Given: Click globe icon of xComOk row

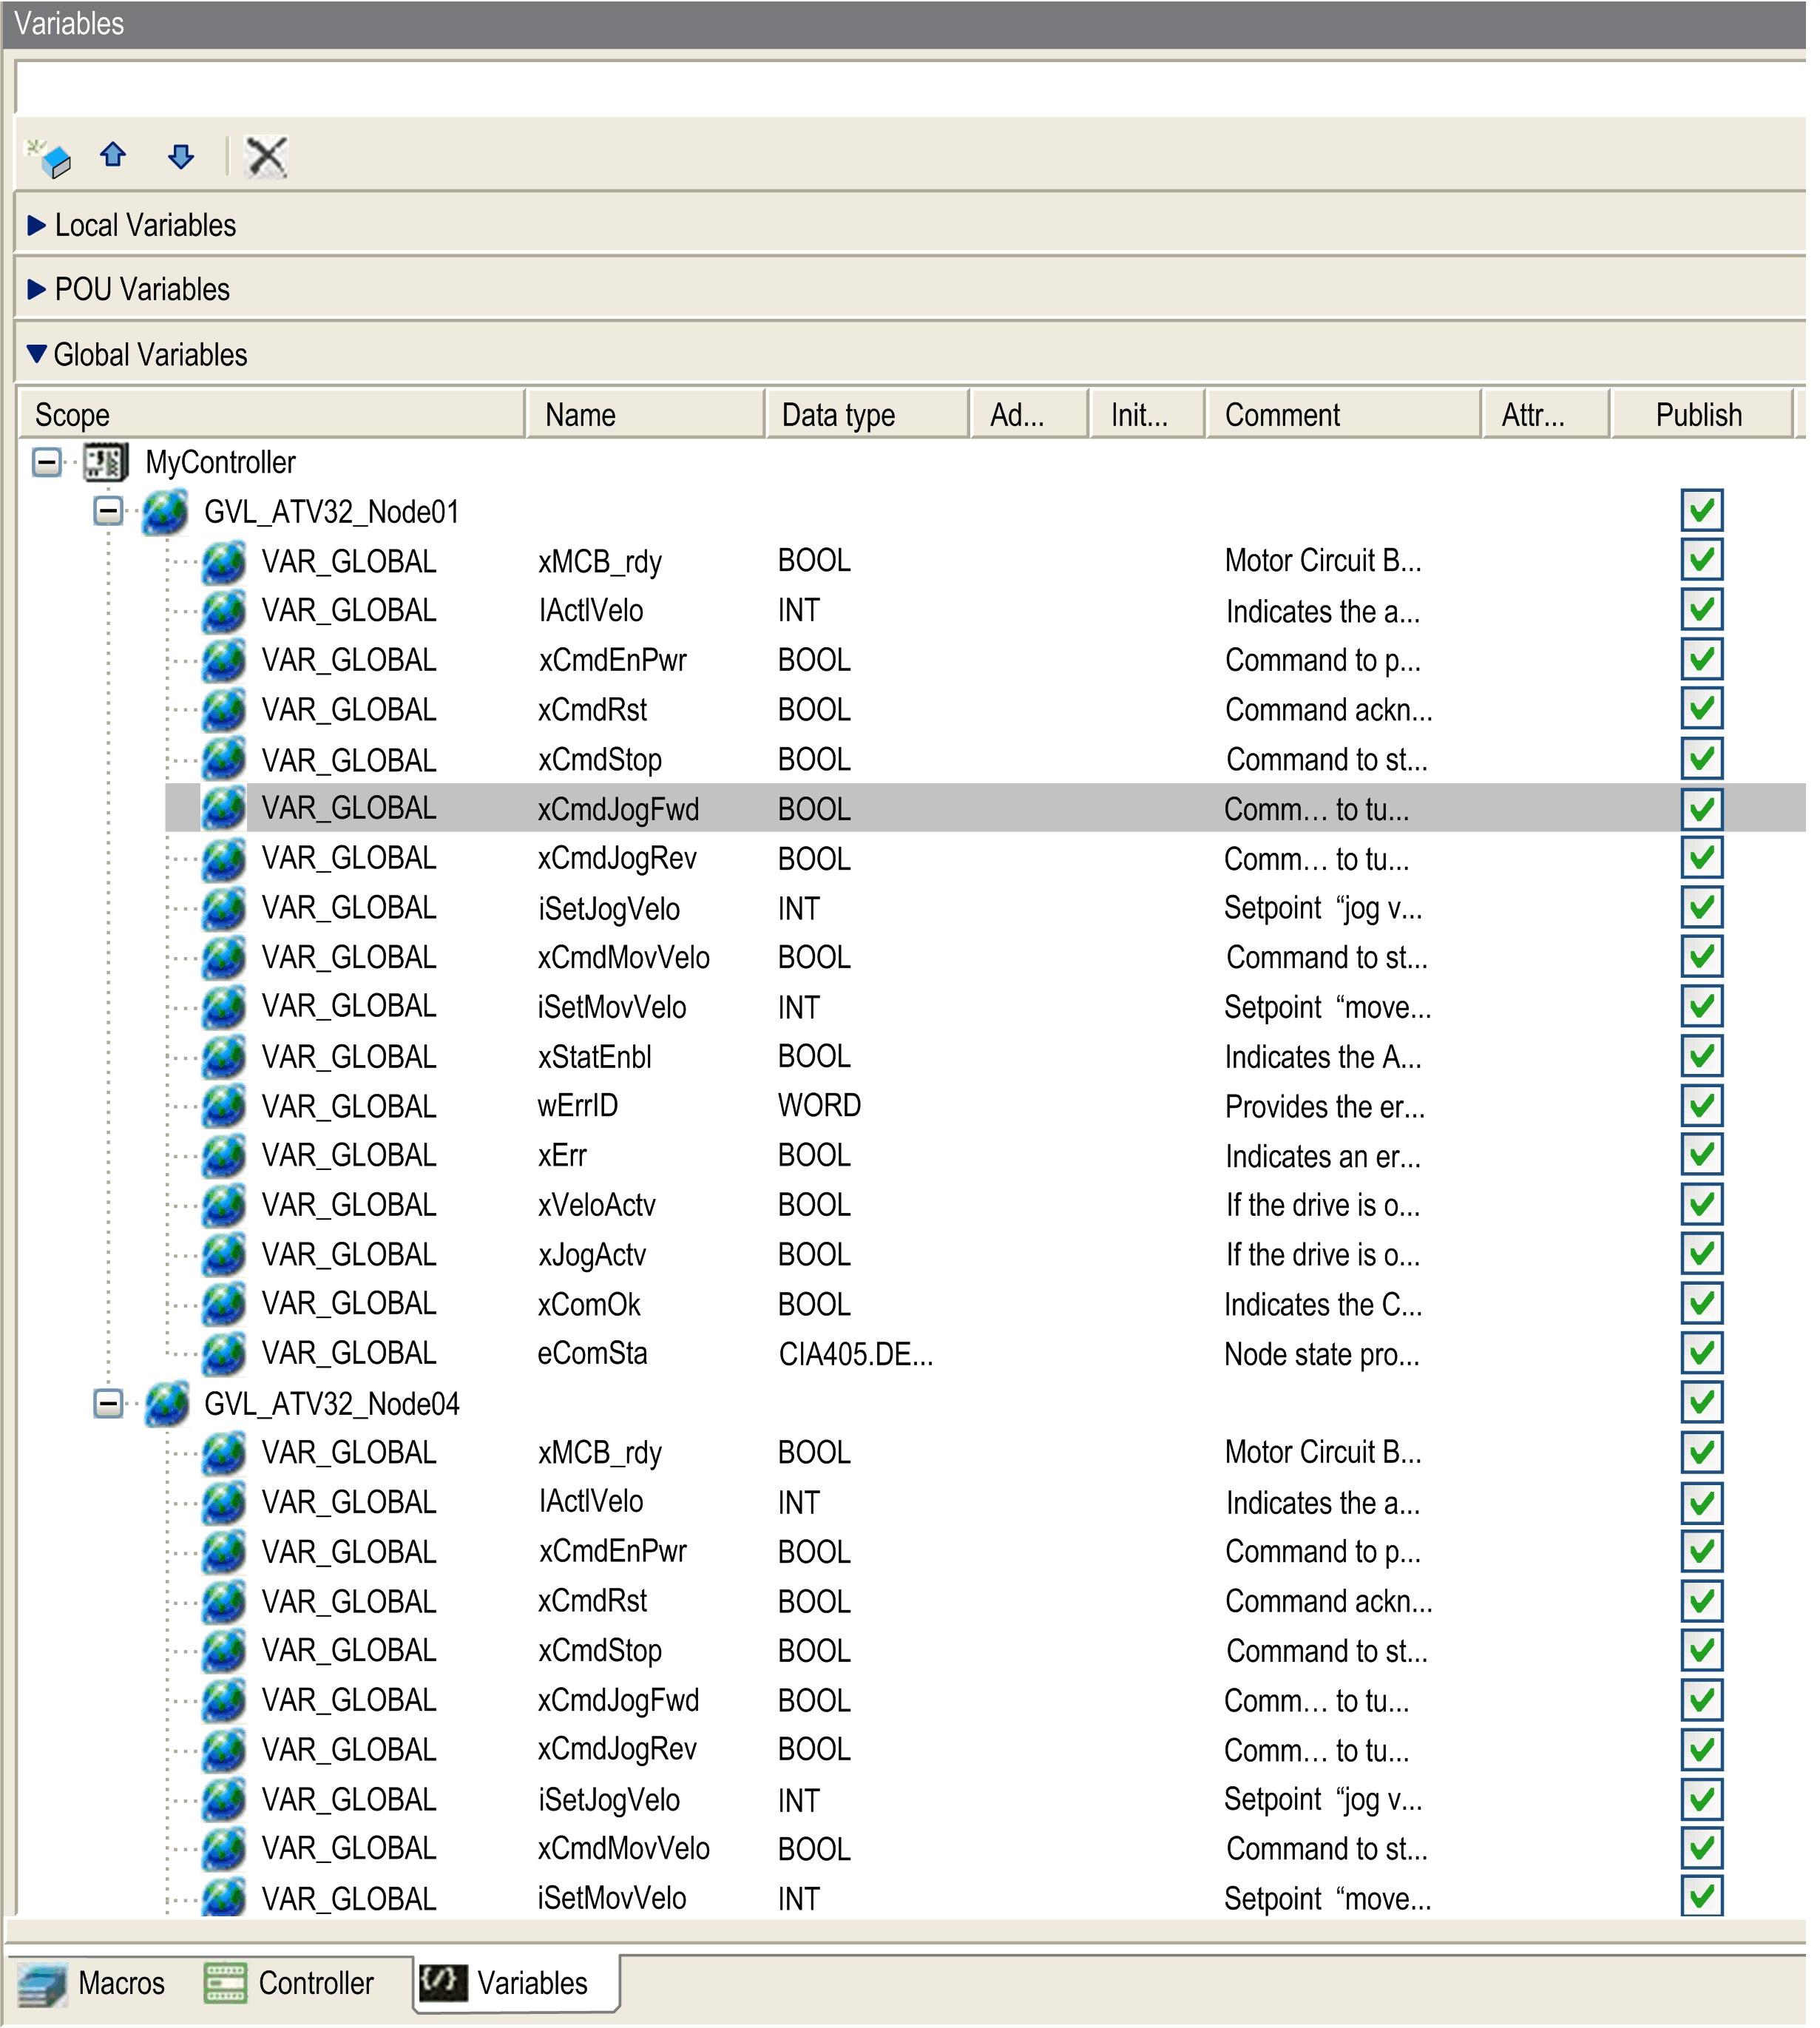Looking at the screenshot, I should (x=224, y=1305).
